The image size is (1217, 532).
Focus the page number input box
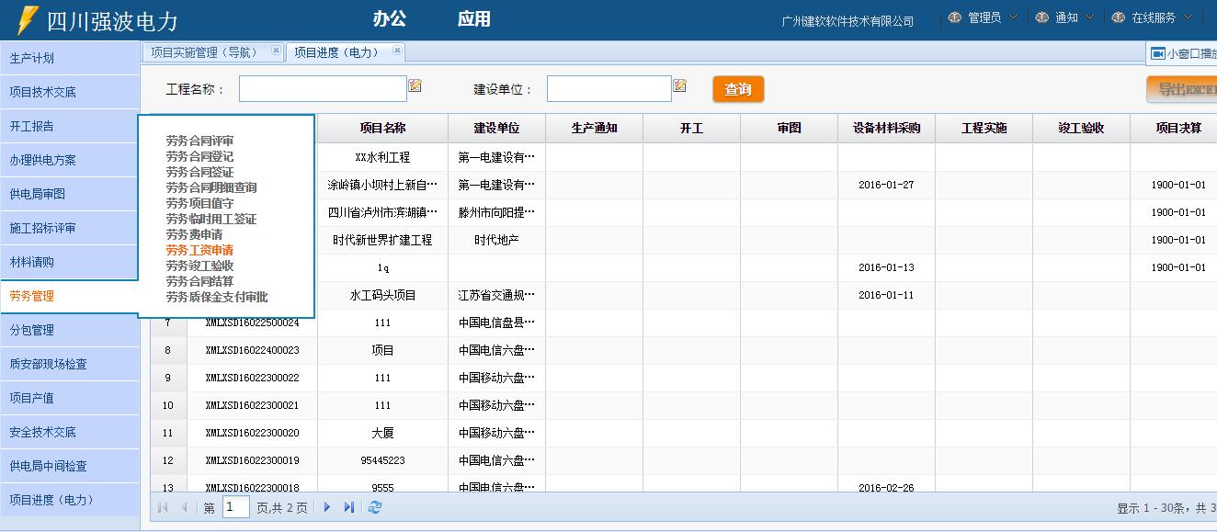click(235, 507)
